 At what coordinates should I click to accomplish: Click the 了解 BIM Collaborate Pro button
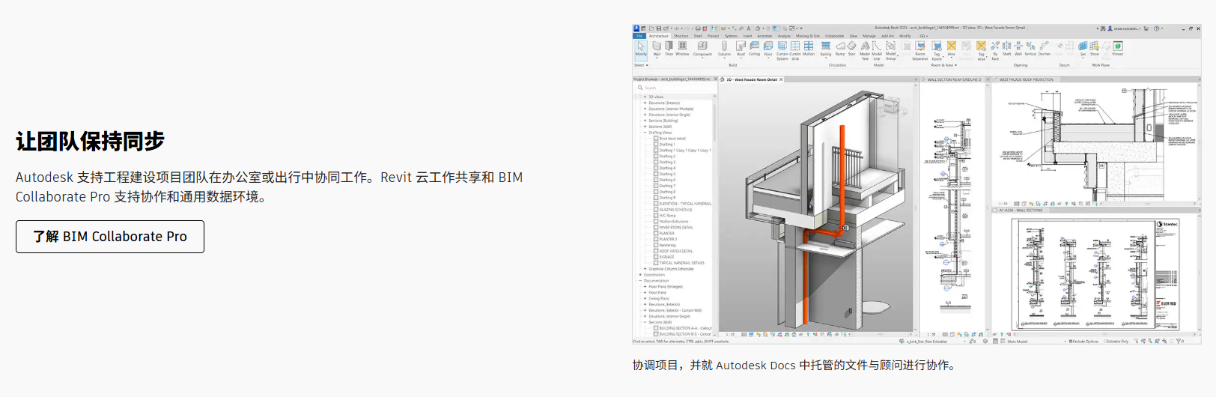[110, 237]
